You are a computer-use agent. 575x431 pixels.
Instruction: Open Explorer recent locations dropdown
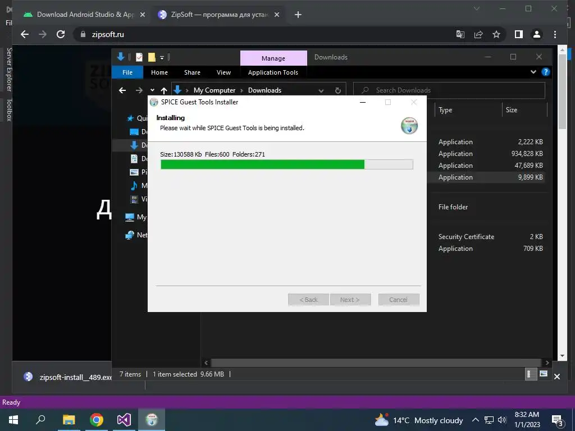click(x=152, y=90)
